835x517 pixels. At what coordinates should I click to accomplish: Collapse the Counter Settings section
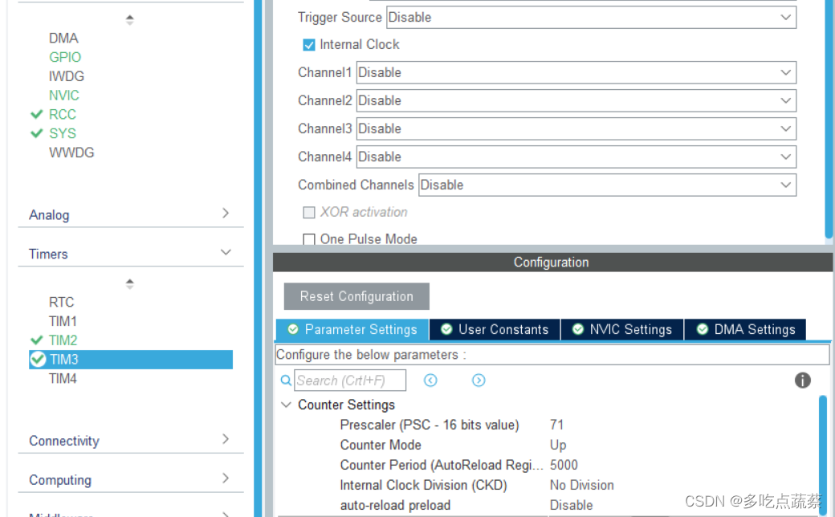coord(286,405)
